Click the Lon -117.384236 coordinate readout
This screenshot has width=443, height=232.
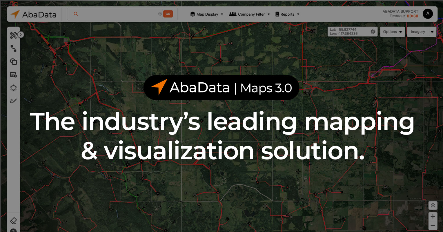(344, 34)
